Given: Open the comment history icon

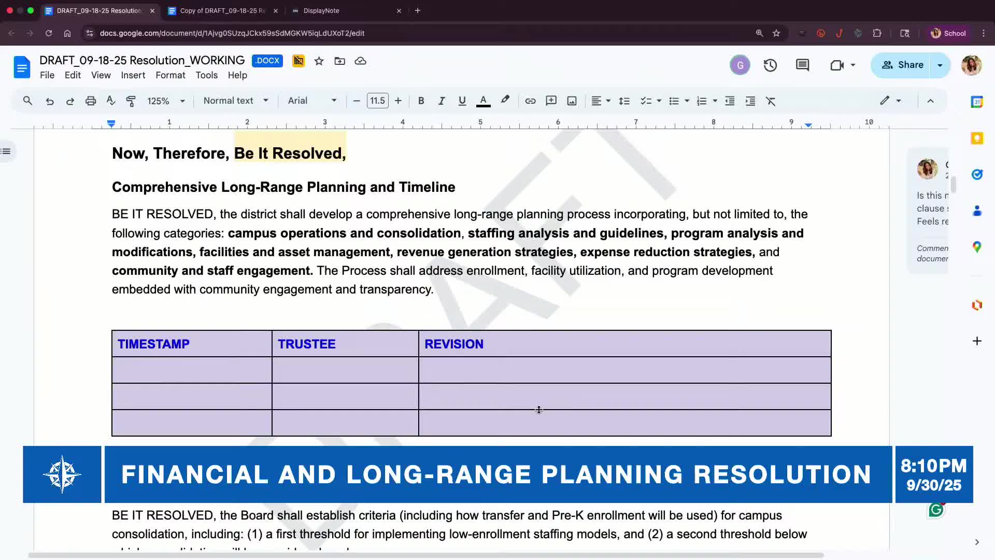Looking at the screenshot, I should pos(802,65).
